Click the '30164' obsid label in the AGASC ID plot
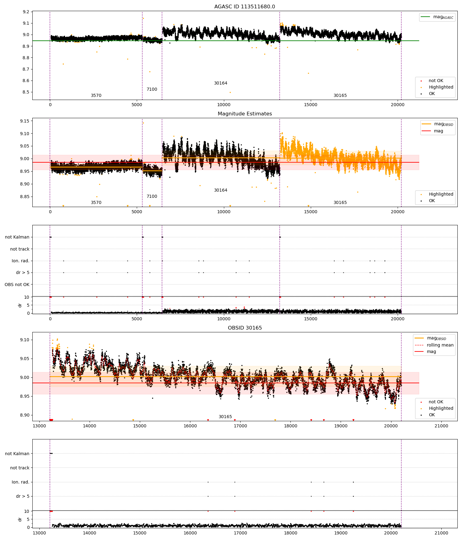The width and height of the screenshot is (462, 540). click(221, 83)
